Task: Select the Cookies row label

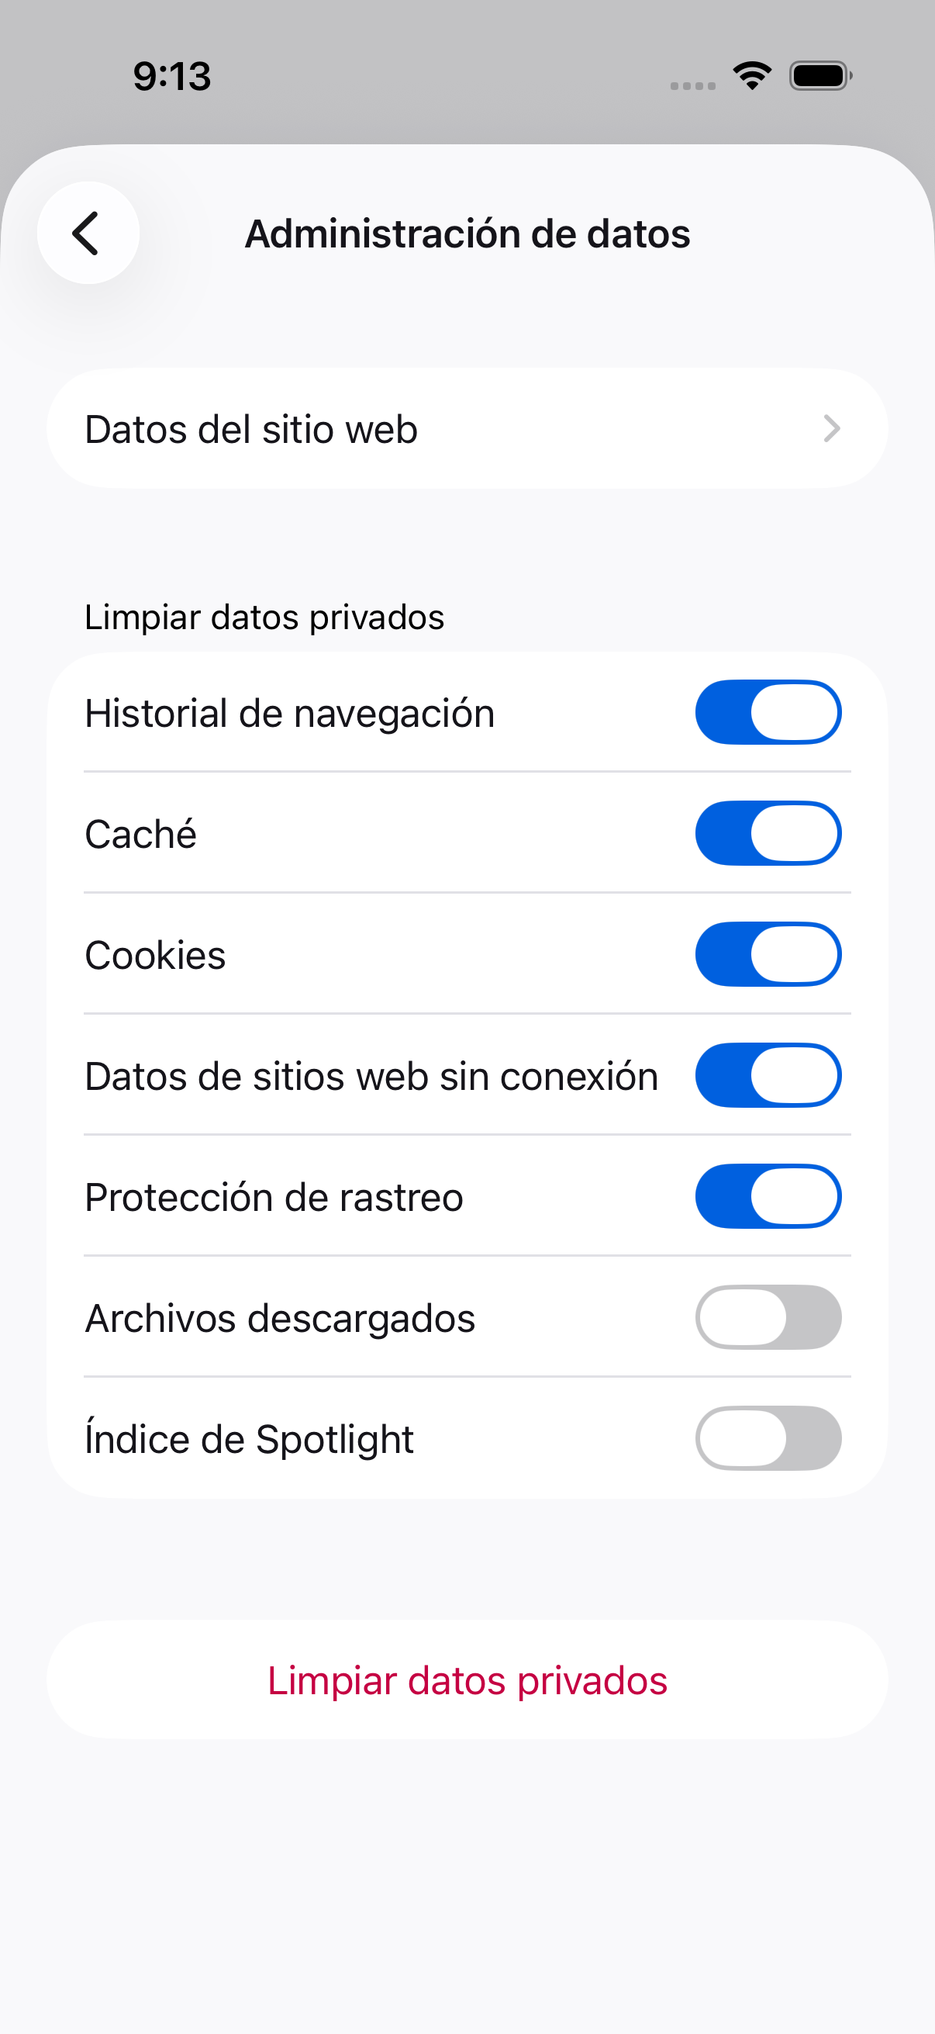Action: [x=155, y=956]
